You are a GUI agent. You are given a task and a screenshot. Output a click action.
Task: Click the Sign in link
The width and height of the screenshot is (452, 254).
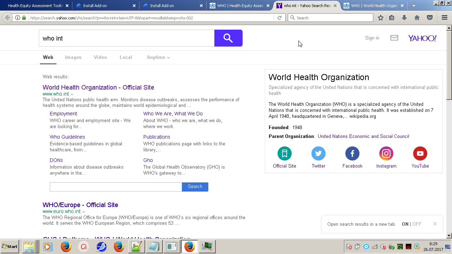(372, 38)
